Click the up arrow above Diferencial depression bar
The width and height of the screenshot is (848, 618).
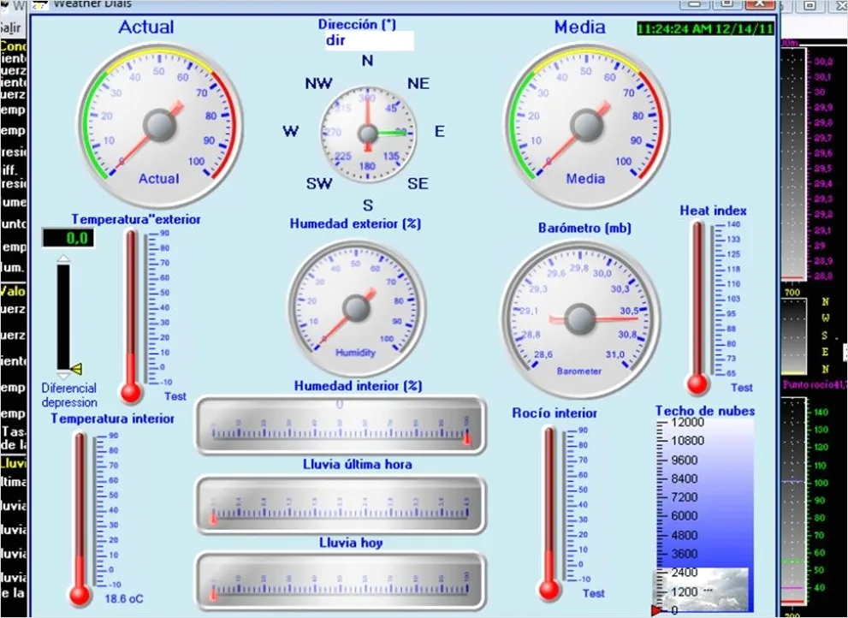click(63, 258)
